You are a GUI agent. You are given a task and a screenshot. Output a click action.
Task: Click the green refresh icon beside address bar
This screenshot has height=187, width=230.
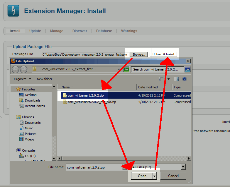126,69
